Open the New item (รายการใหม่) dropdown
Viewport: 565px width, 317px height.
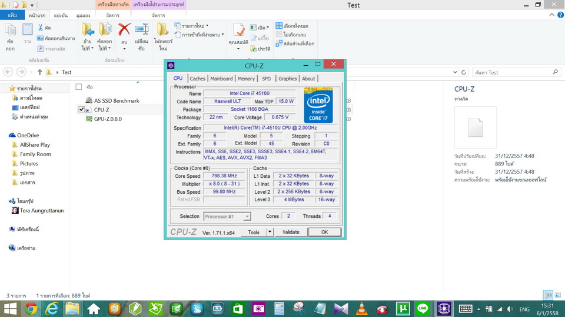click(192, 26)
